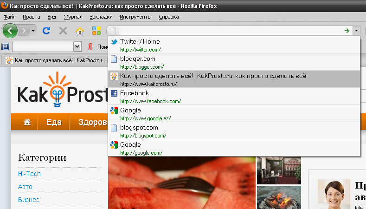The image size is (366, 209).
Task: Open the Авто category link
Action: [x=25, y=187]
